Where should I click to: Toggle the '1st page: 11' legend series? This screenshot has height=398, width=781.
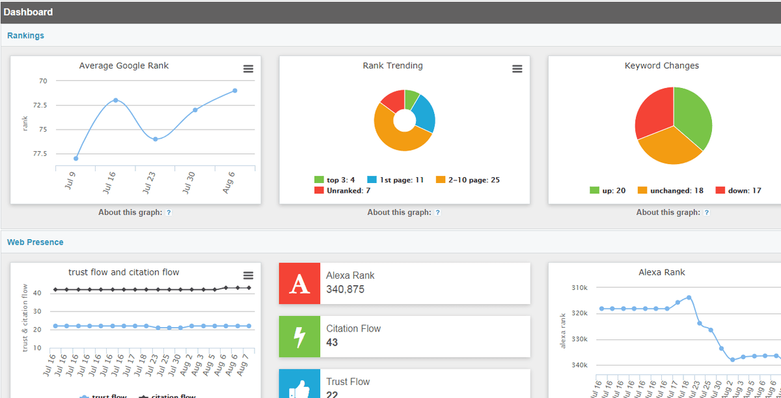(x=396, y=180)
